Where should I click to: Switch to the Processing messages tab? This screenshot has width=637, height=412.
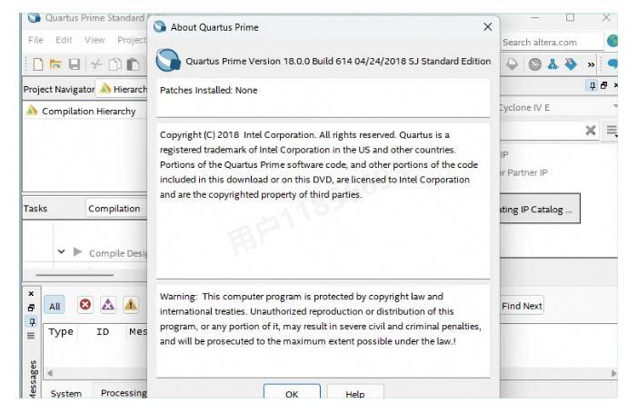[x=122, y=393]
